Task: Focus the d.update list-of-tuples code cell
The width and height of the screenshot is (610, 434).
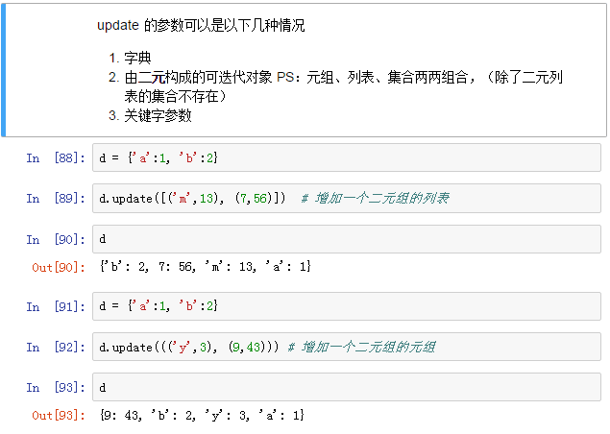Action: pos(346,199)
